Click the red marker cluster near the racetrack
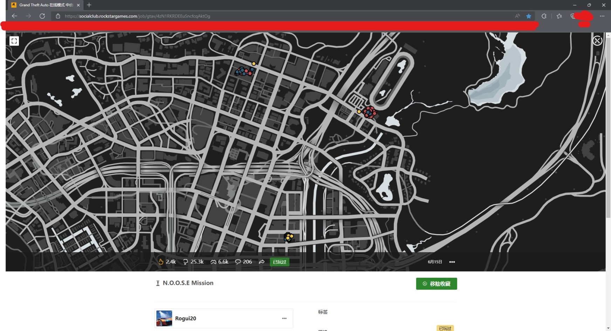 [x=369, y=112]
